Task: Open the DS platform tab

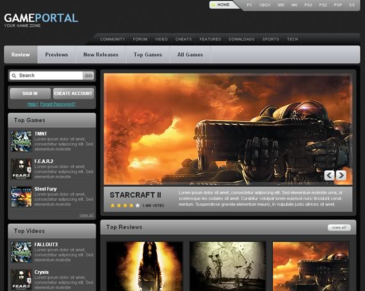Action: 352,5
